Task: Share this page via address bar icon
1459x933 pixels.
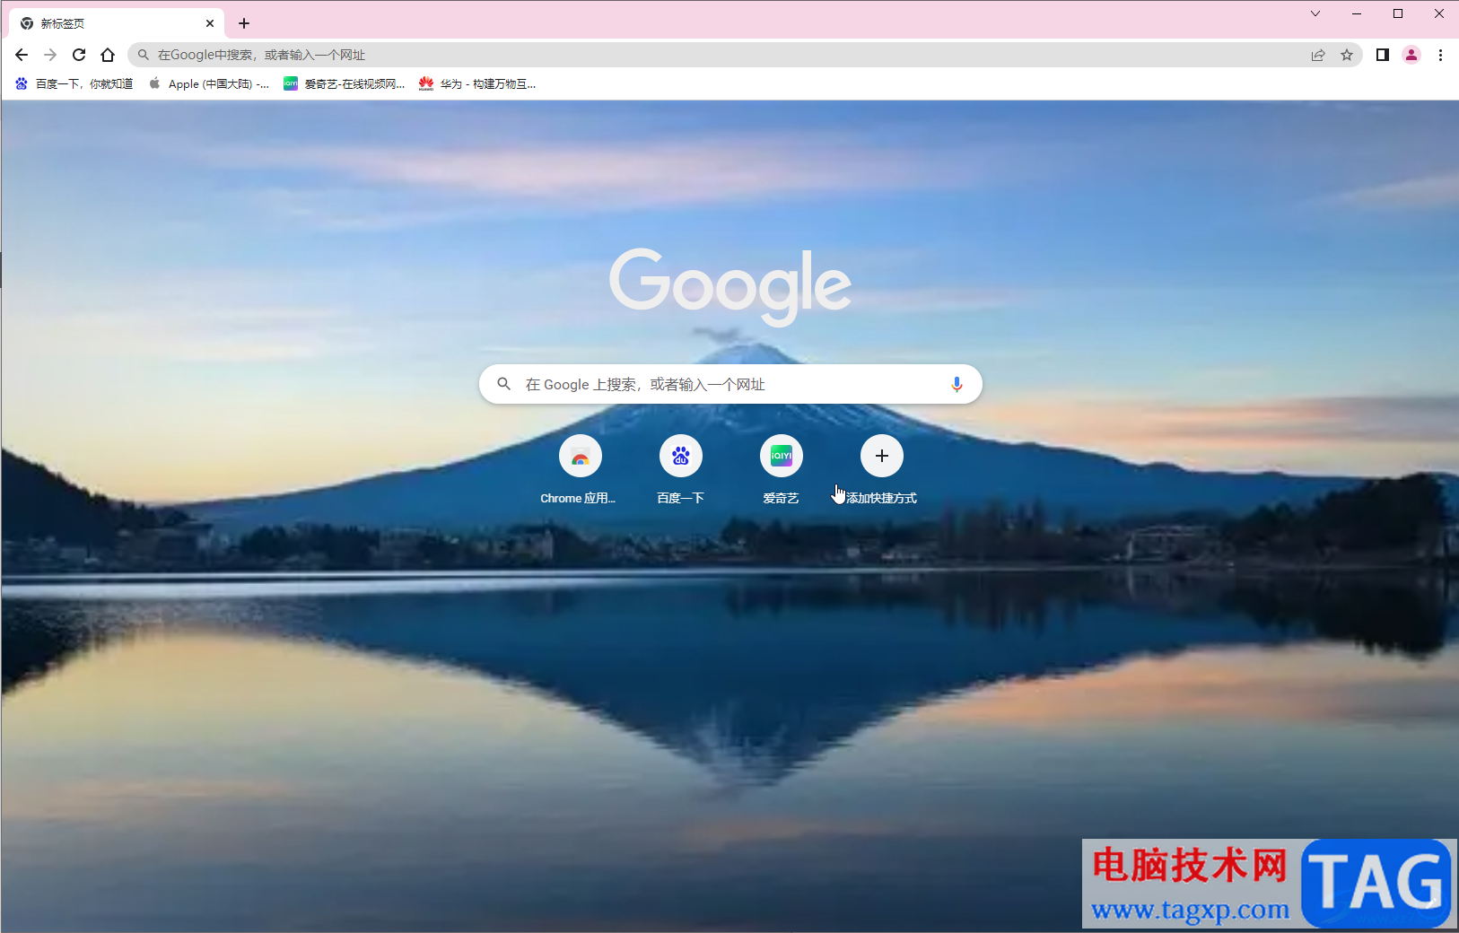Action: [x=1318, y=55]
